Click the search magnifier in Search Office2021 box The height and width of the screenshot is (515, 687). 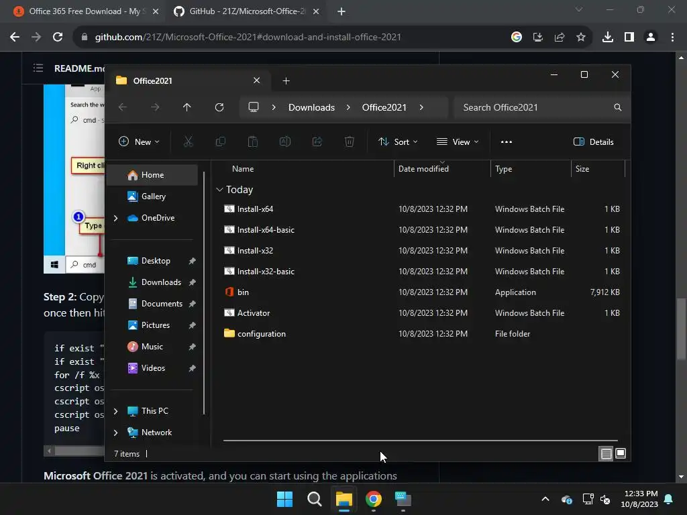[x=618, y=107]
